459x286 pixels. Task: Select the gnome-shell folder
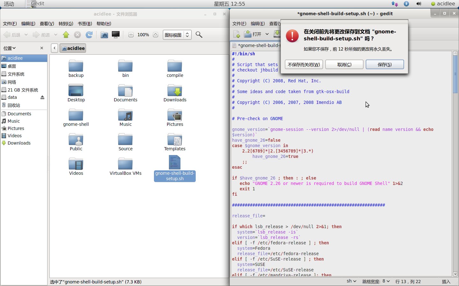pos(76,118)
